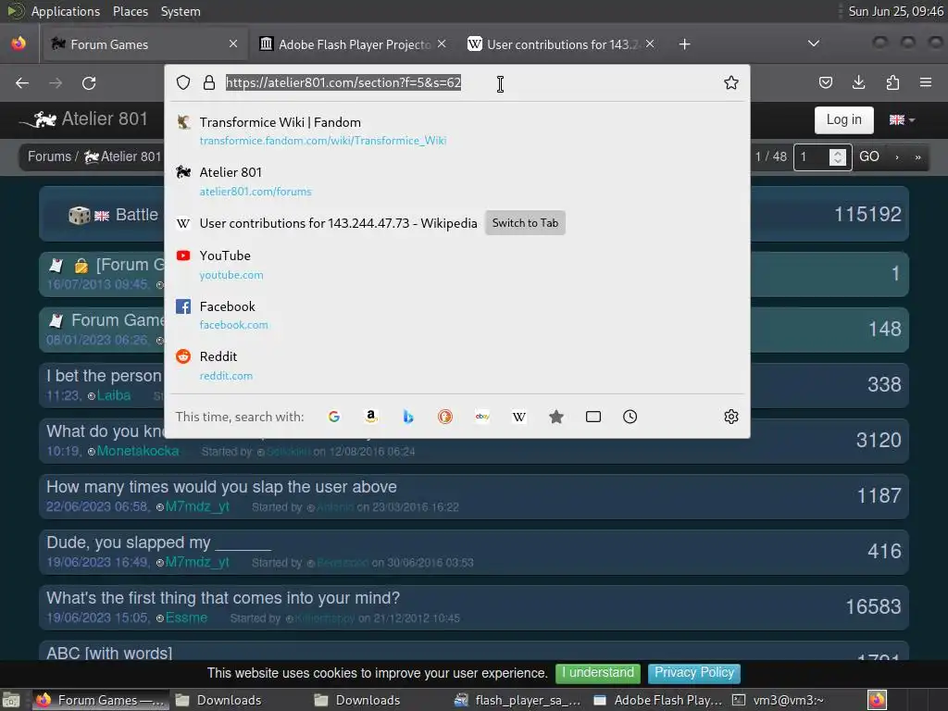Open search settings gear icon
The width and height of the screenshot is (948, 711).
731,417
